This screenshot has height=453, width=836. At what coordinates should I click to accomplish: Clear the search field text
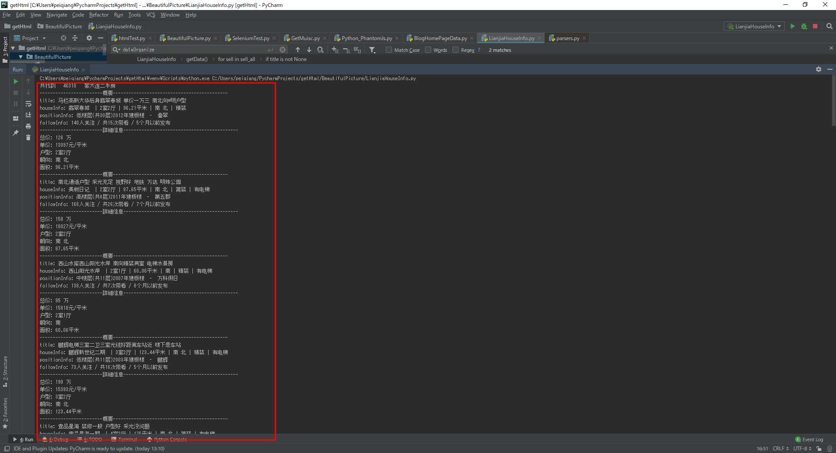pyautogui.click(x=283, y=50)
